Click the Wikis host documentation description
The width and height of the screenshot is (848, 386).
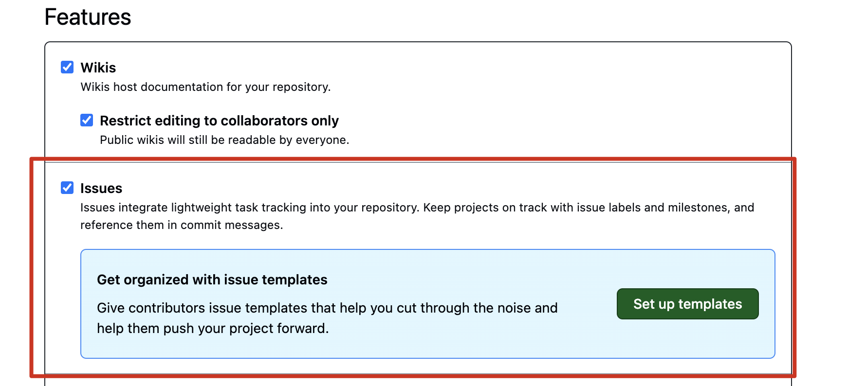coord(205,87)
